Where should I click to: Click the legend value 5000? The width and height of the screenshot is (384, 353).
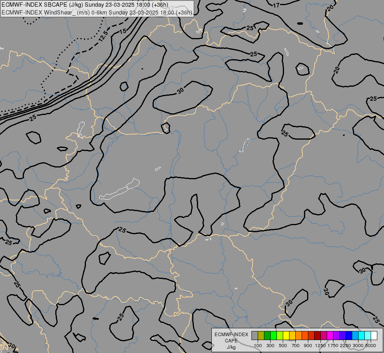tap(371, 346)
